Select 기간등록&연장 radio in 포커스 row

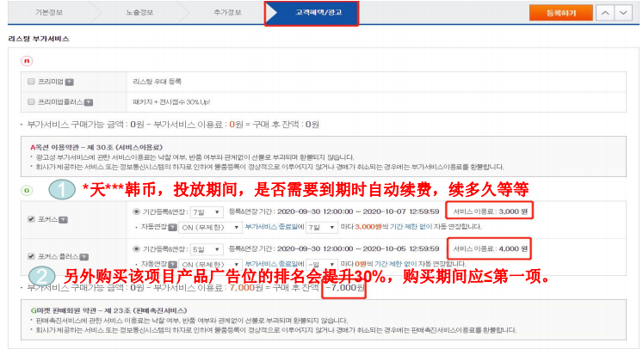136,211
